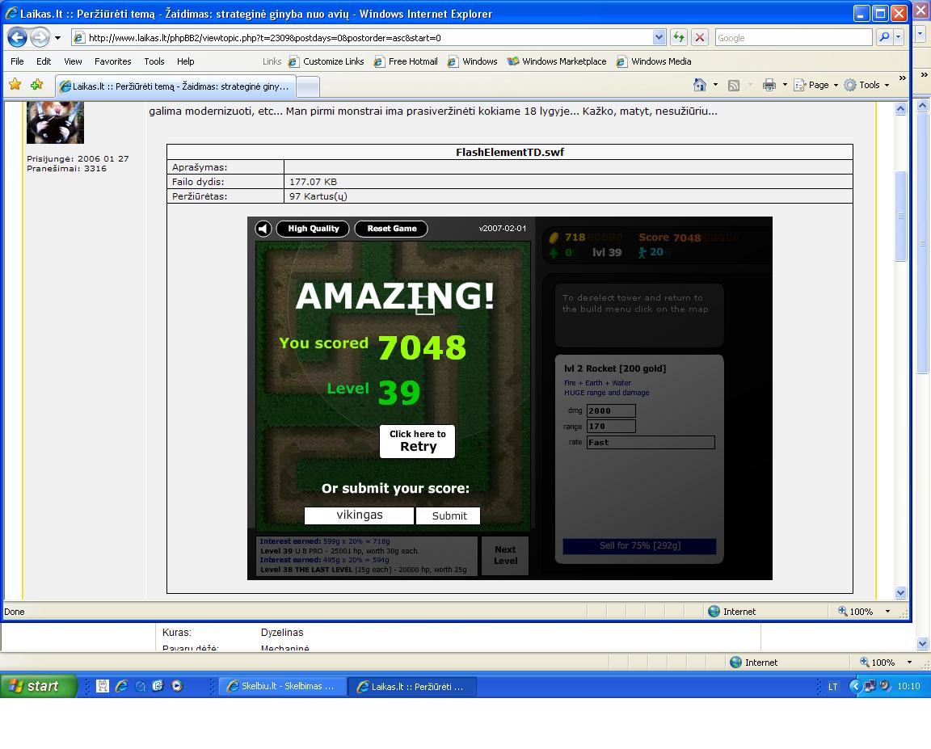Viewport: 931px width, 749px height.
Task: Click the search magnifier icon
Action: coord(884,37)
